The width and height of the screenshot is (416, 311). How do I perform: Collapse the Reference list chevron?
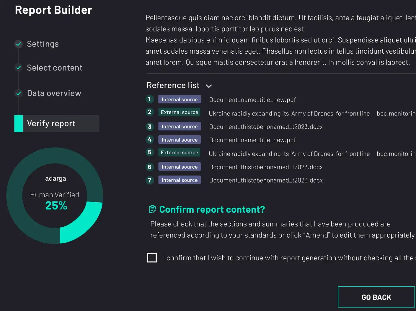(x=209, y=86)
